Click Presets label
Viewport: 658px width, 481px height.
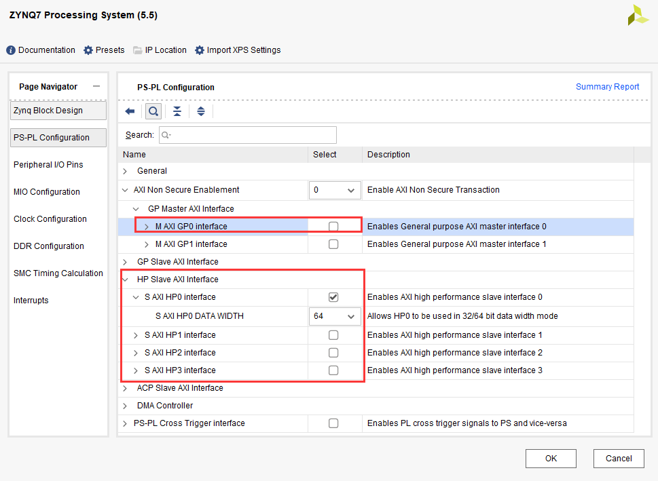(110, 50)
